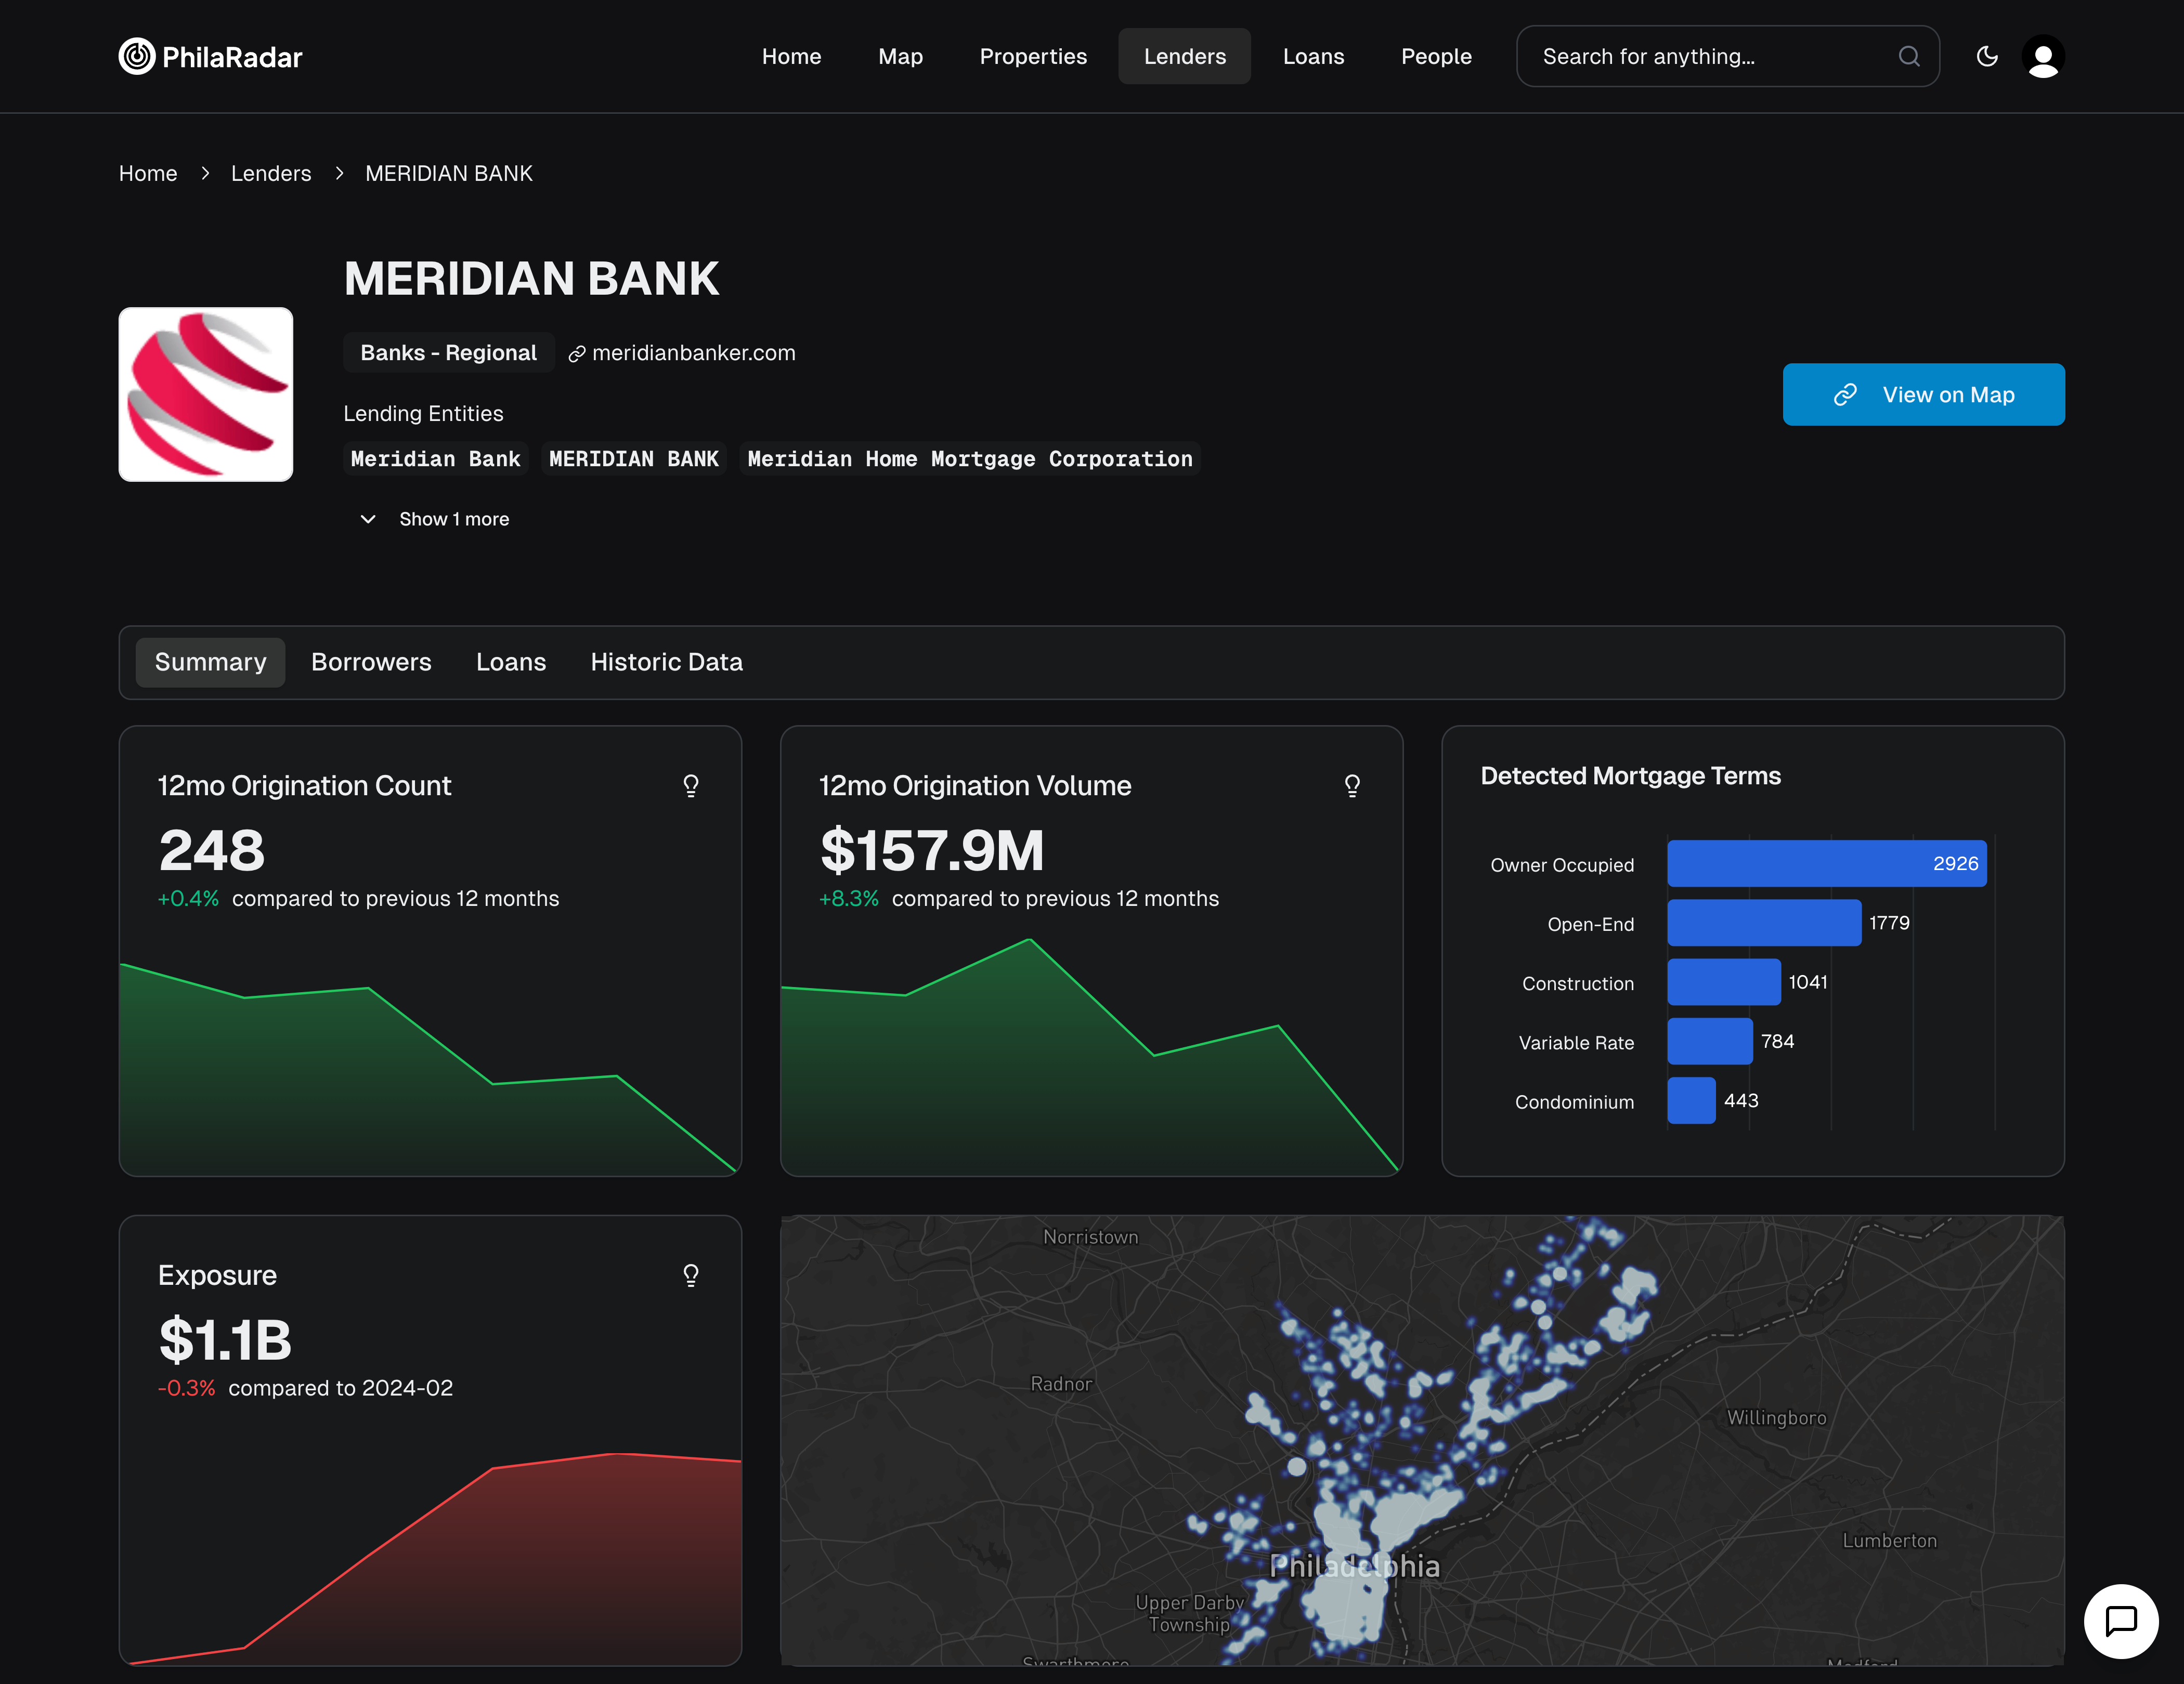Open the user profile avatar
Viewport: 2184px width, 1684px height.
click(x=2042, y=56)
